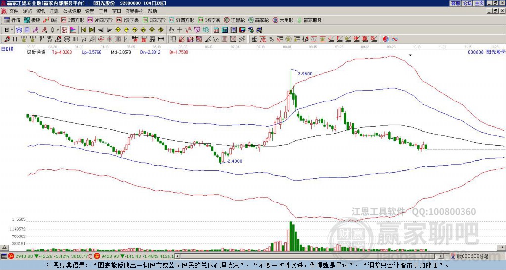This screenshot has height=270, width=506.
Task: Click the yin-yang taiji icon
Action: [386, 39]
